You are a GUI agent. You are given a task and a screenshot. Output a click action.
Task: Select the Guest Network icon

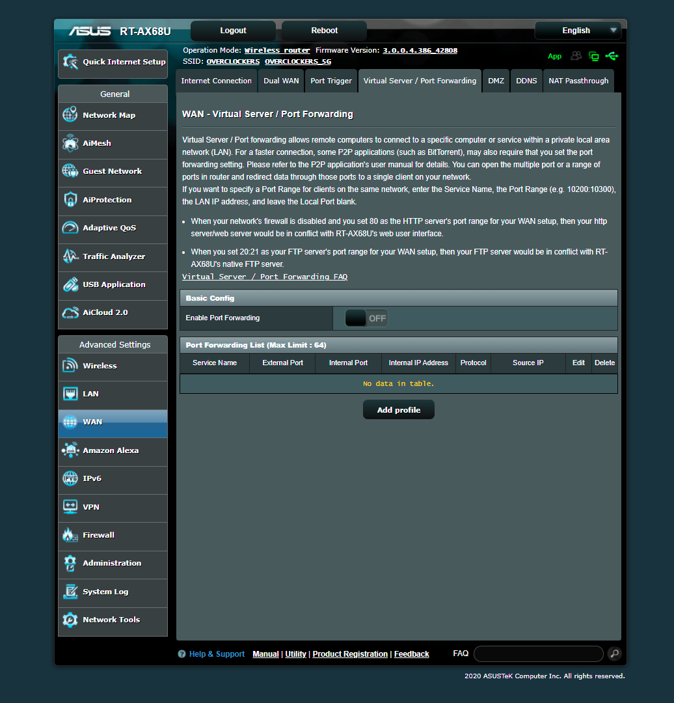[70, 171]
